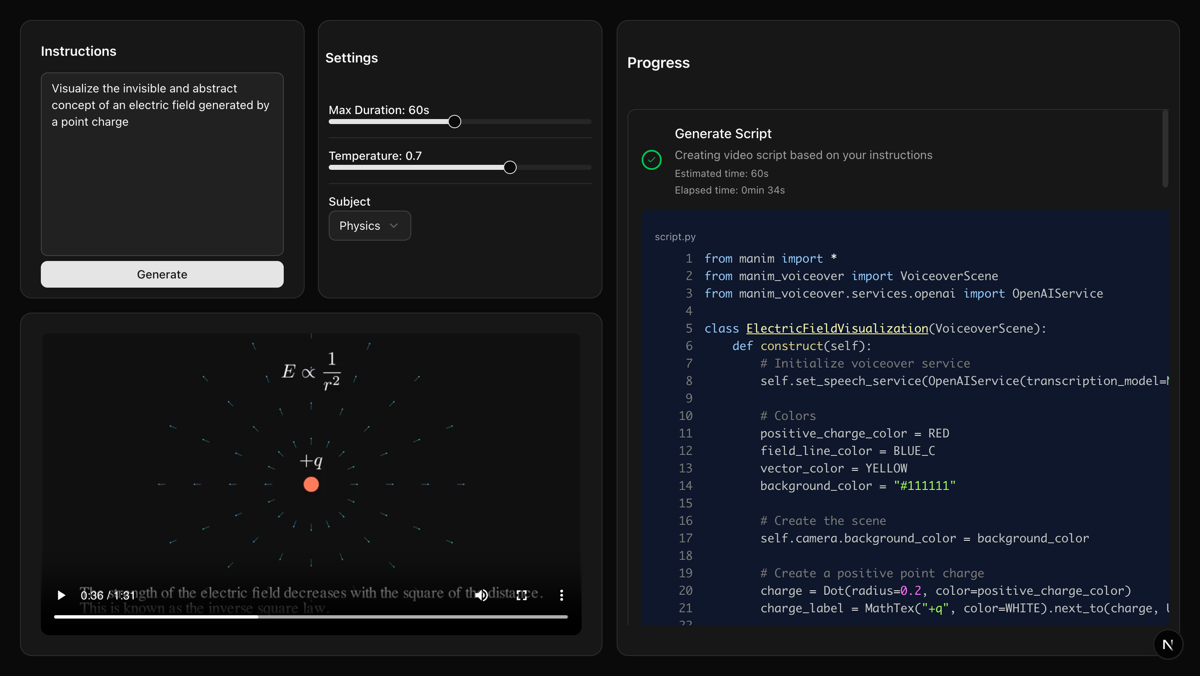
Task: Click the chevron in Subject selector
Action: (394, 226)
